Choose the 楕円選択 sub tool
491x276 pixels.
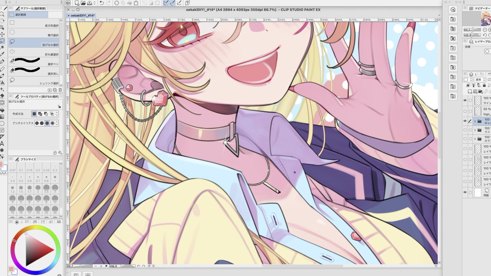(34, 33)
